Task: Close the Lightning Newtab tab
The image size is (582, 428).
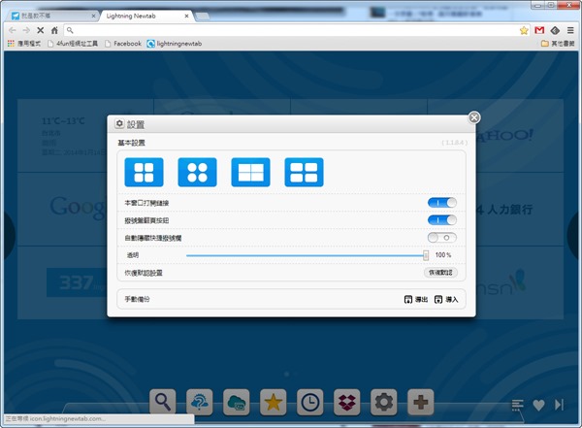Action: coord(186,16)
